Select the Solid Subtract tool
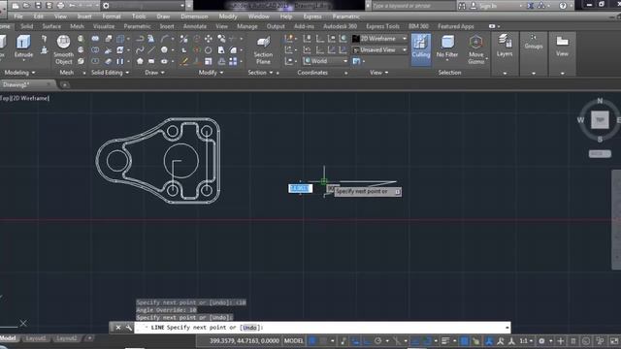Screen dimensions: 621x349 coord(95,49)
